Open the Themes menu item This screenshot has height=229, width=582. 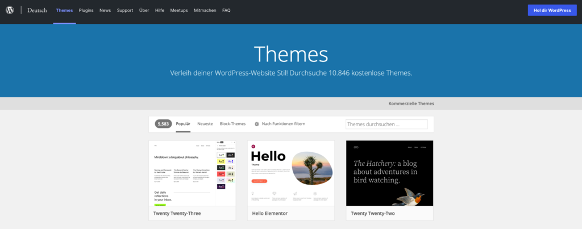pyautogui.click(x=65, y=10)
